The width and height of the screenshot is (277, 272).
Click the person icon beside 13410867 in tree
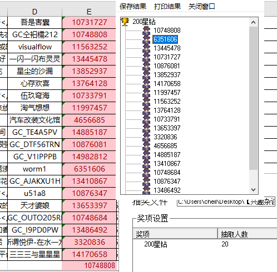pos(146,164)
